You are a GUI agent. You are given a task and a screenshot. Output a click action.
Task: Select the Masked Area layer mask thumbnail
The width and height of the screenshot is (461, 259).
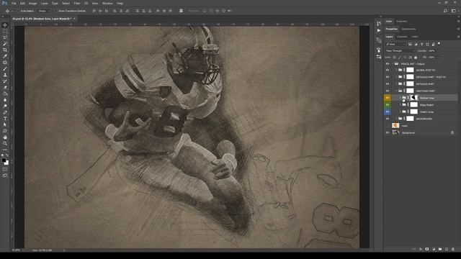(414, 98)
